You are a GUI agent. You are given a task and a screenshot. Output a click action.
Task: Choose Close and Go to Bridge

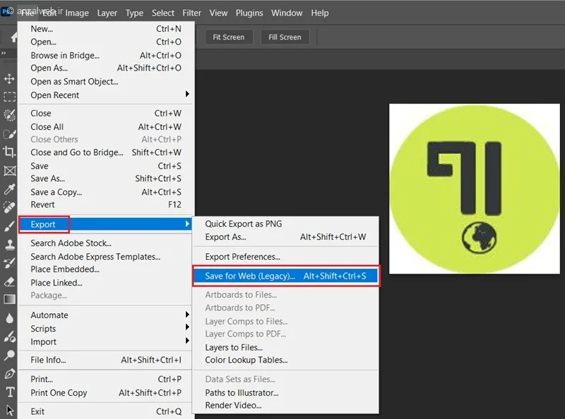(105, 152)
